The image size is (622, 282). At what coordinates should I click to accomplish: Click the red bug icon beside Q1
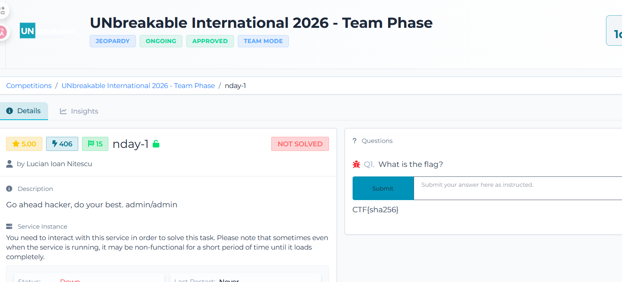coord(356,164)
